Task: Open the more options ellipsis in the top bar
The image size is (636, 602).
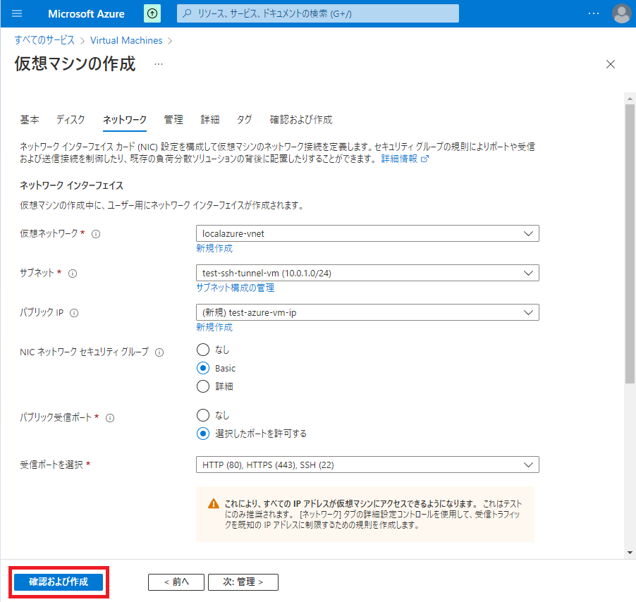Action: 593,13
